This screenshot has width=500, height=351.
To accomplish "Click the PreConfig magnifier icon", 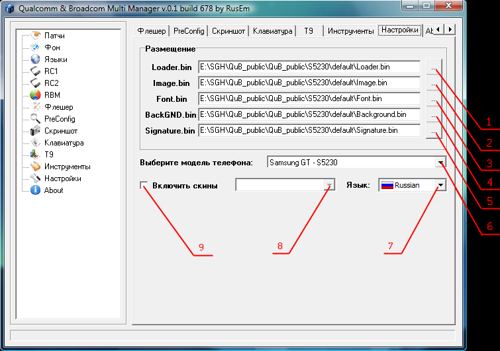I will click(36, 119).
